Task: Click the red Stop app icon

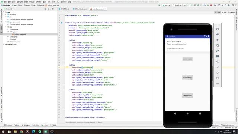Action: coord(211,5)
